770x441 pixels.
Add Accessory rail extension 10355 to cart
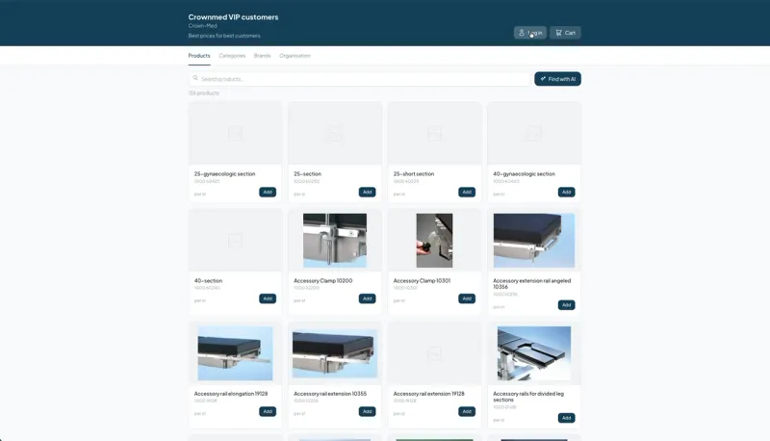click(x=368, y=411)
